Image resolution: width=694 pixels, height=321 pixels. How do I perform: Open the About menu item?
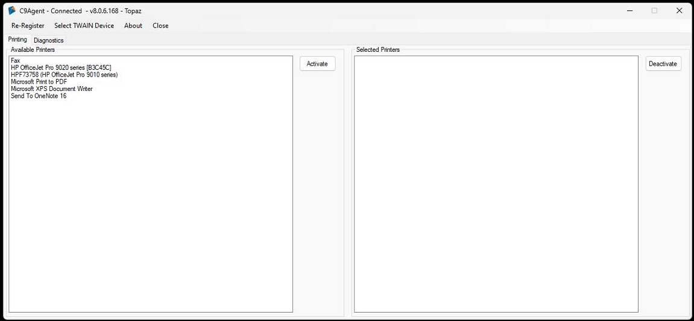pyautogui.click(x=133, y=26)
